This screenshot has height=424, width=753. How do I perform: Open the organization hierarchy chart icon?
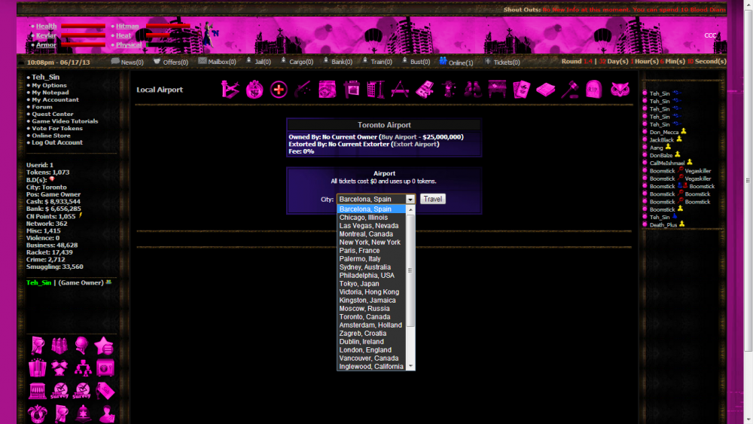coord(83,368)
